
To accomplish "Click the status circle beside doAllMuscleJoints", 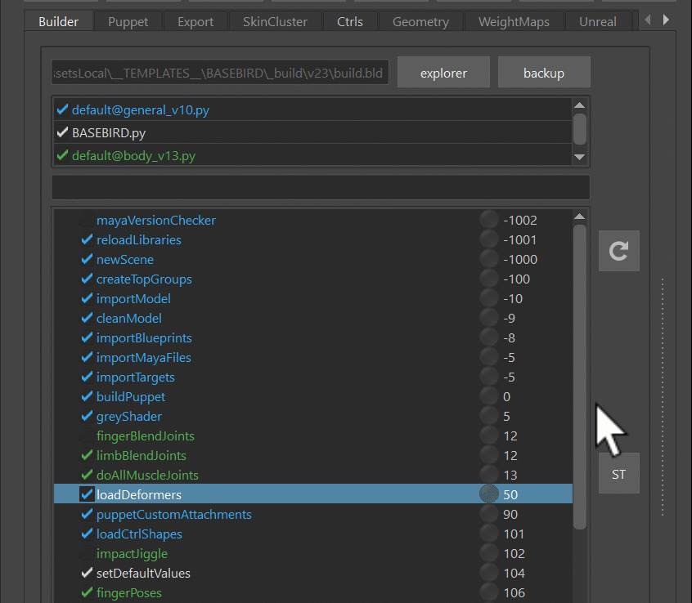I will pos(489,474).
